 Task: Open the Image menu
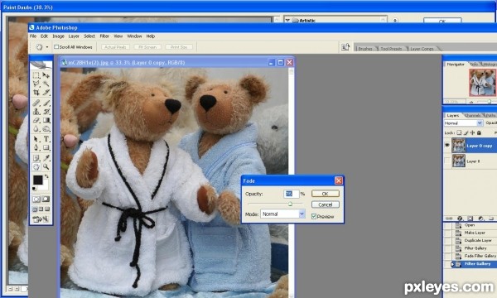pos(58,36)
